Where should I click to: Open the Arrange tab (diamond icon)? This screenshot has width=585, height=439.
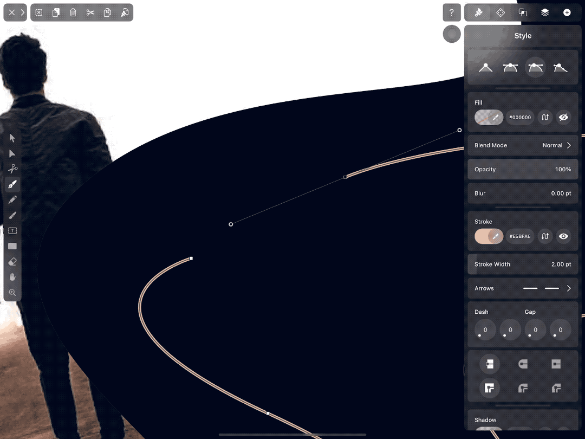point(500,12)
